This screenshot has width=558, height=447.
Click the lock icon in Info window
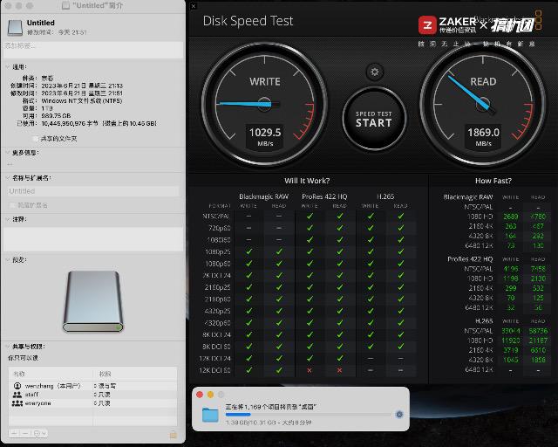pos(173,434)
